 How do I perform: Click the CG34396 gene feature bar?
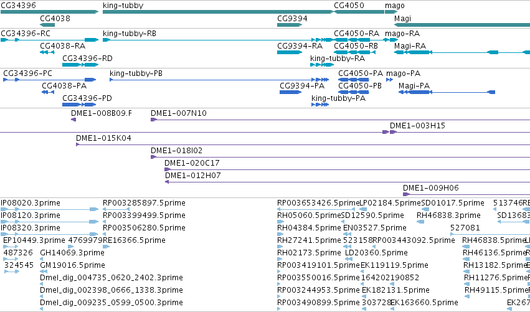click(49, 12)
